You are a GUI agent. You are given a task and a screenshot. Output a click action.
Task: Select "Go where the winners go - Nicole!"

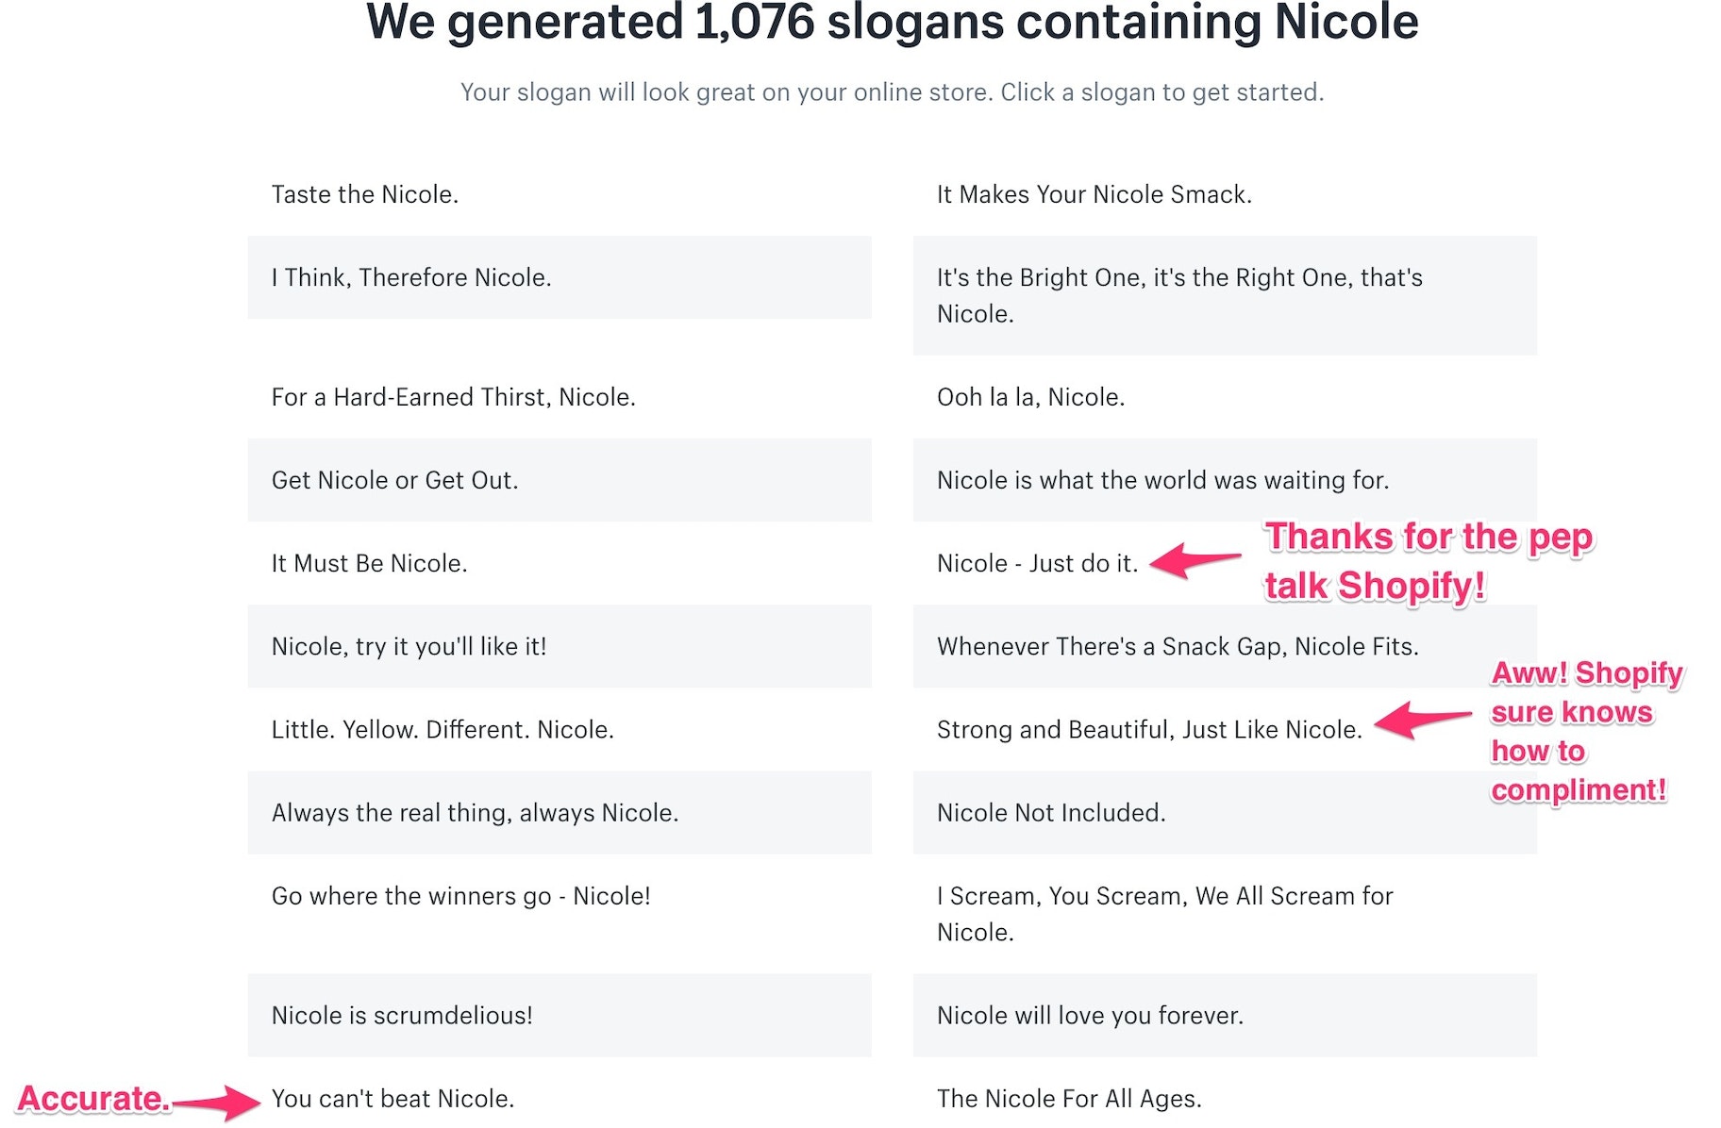(x=460, y=896)
